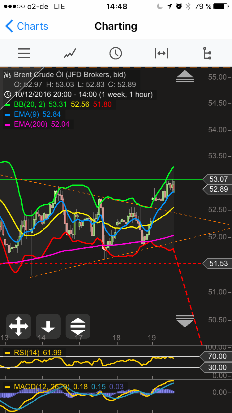Tap the horizontal range fit icon
The height and width of the screenshot is (413, 232).
coord(161,53)
